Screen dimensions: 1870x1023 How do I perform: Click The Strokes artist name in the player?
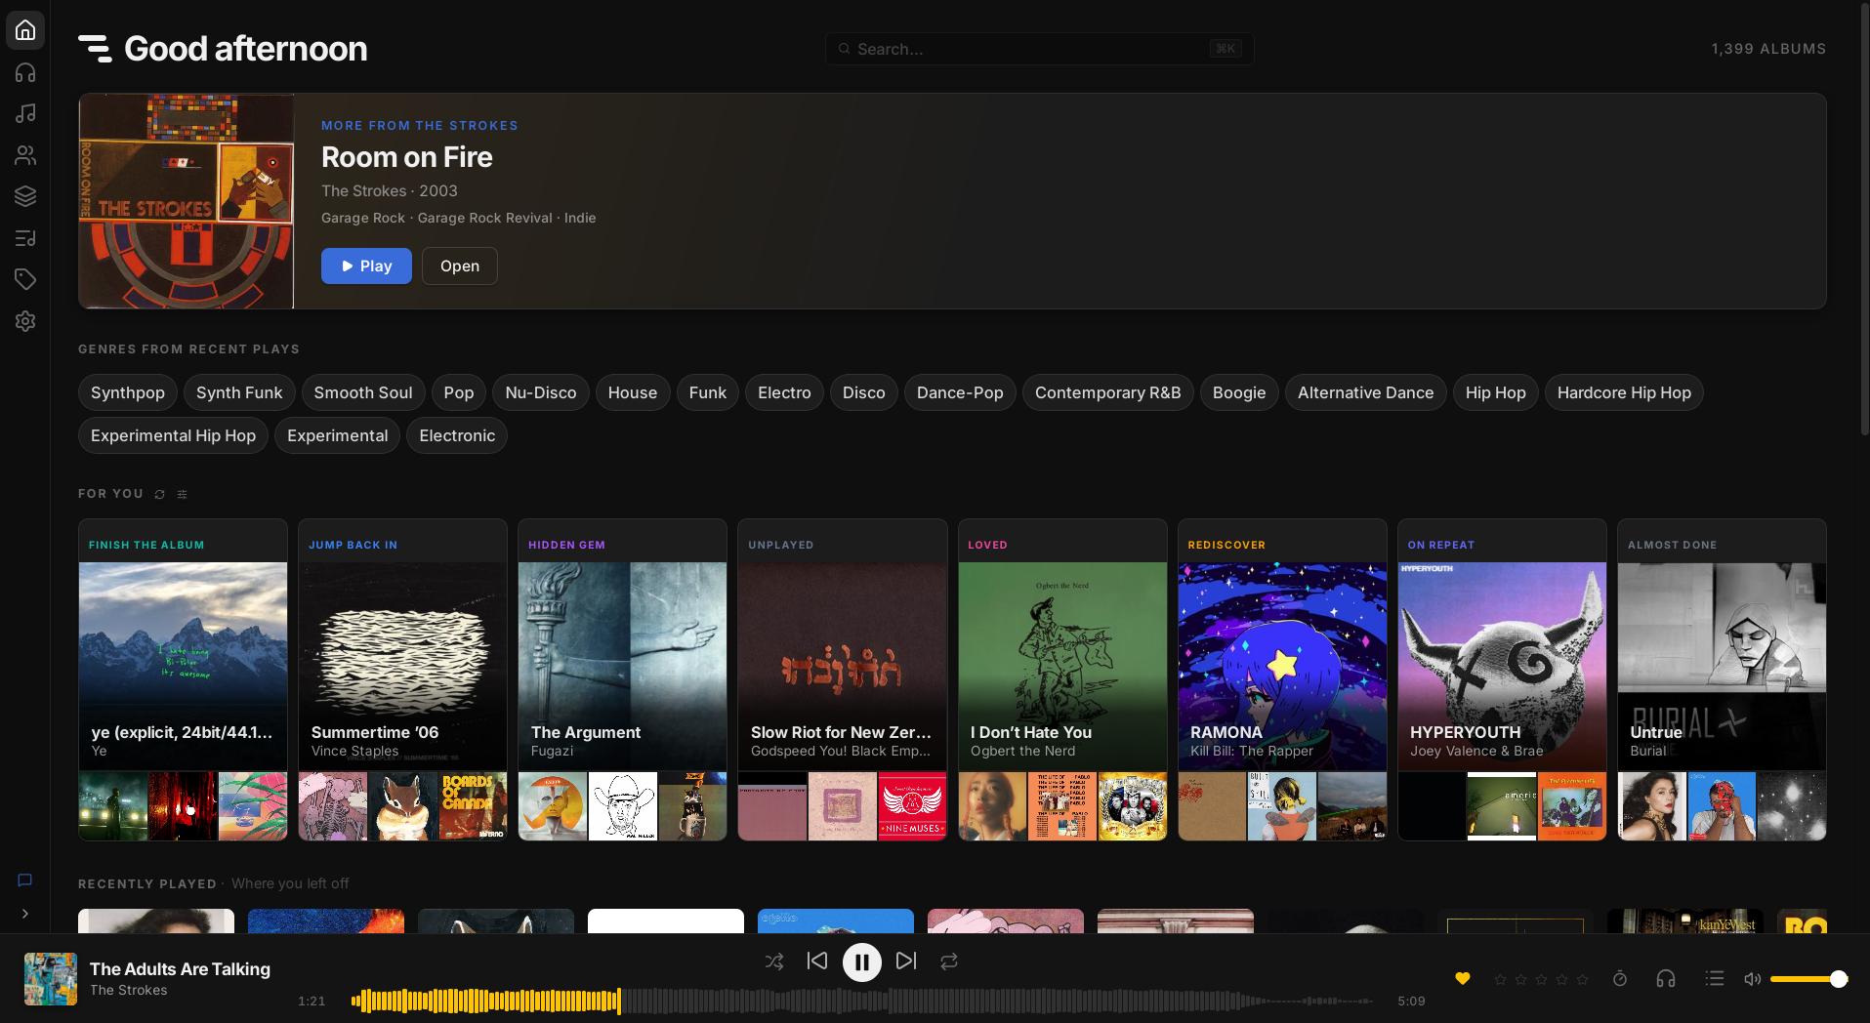[x=129, y=990]
